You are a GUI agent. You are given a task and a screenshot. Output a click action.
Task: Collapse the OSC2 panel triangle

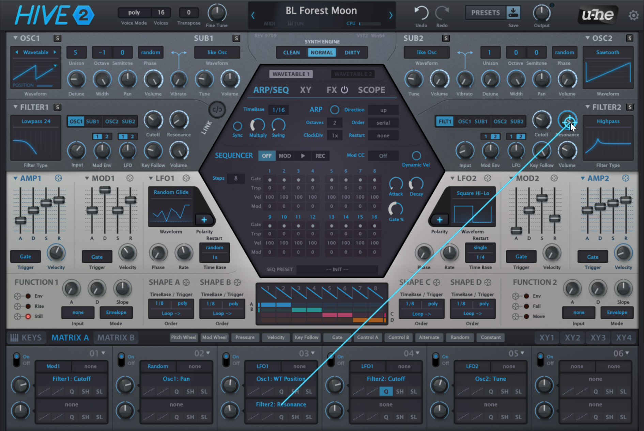[x=587, y=38]
